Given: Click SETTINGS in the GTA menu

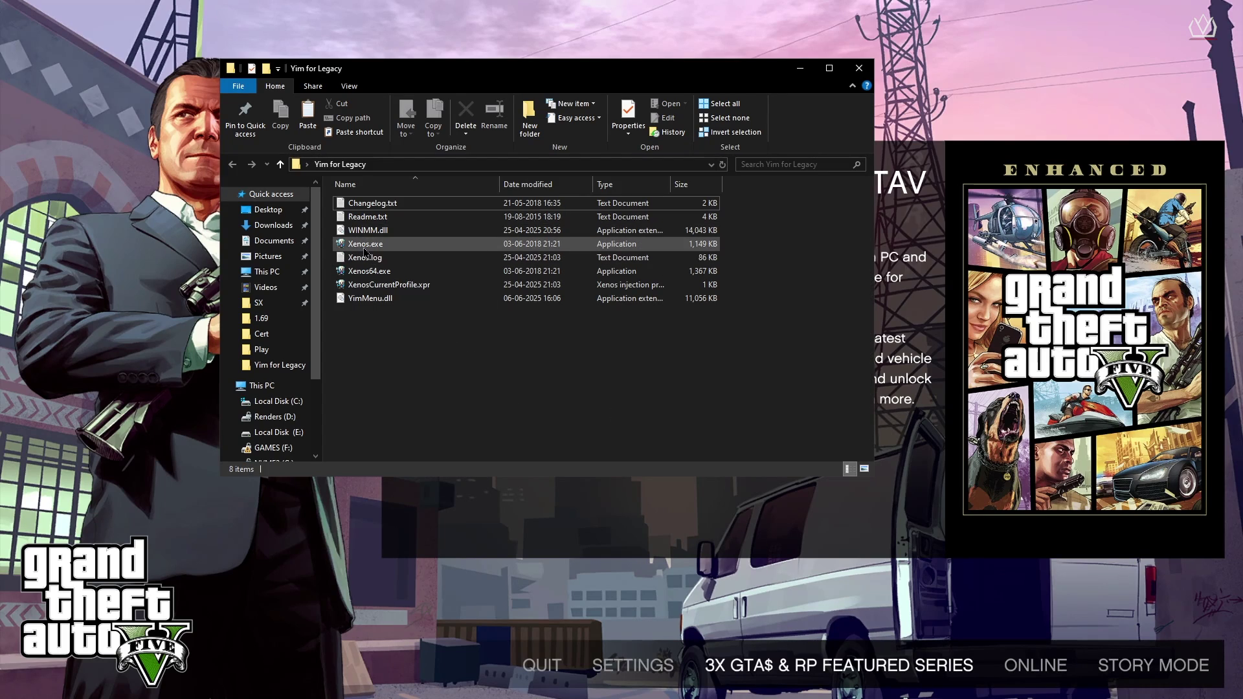Looking at the screenshot, I should click(x=633, y=665).
